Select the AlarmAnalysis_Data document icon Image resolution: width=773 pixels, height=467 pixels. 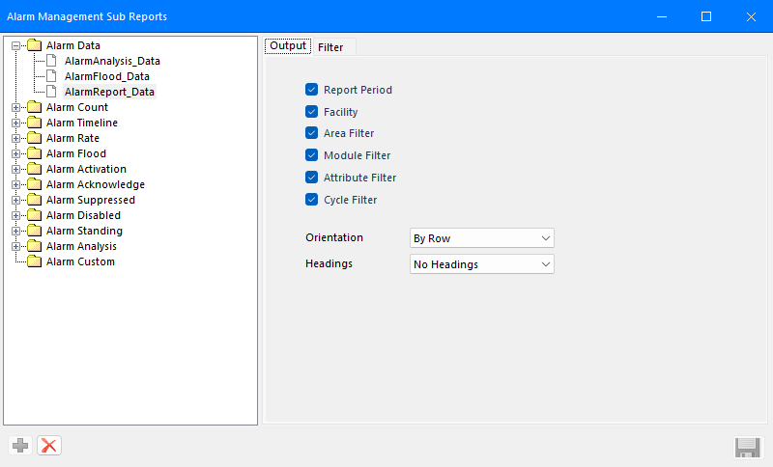tap(51, 61)
